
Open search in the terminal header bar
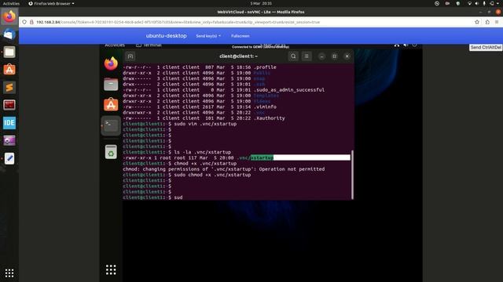(293, 56)
